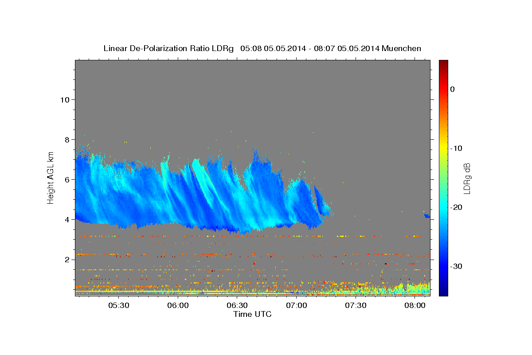Click the 05:30 time tick label
The image size is (532, 355).
pyautogui.click(x=119, y=306)
